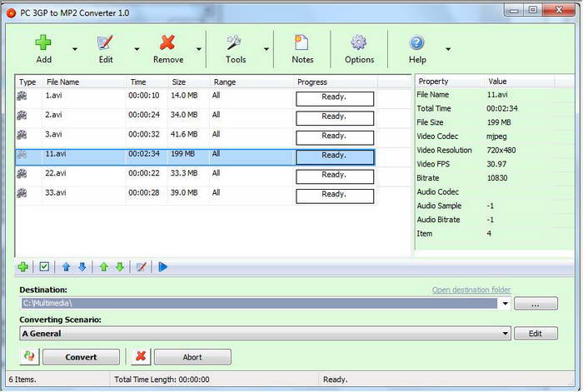Click the film icon for 11.avi
This screenshot has width=583, height=392.
pyautogui.click(x=22, y=154)
